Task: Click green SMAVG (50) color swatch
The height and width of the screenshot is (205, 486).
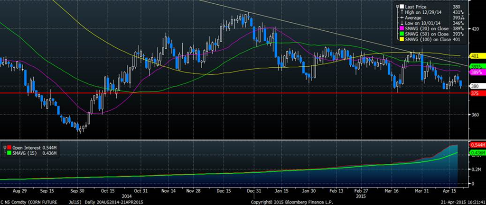Action: [x=402, y=34]
